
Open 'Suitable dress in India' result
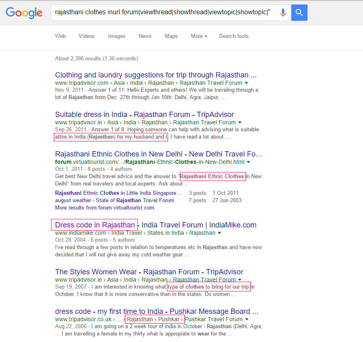tap(144, 115)
